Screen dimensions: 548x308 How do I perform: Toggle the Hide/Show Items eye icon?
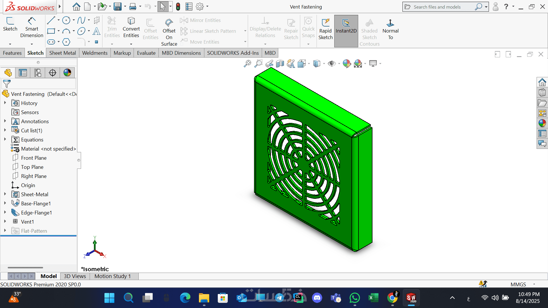pos(331,63)
